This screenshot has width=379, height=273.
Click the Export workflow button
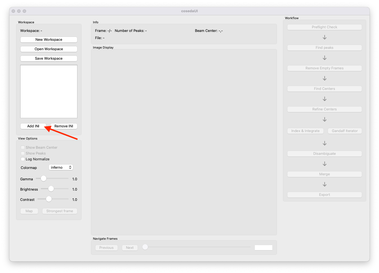coord(325,195)
